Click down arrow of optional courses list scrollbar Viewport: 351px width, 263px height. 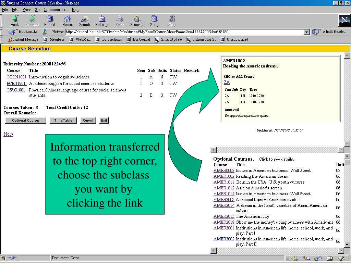tap(347, 245)
